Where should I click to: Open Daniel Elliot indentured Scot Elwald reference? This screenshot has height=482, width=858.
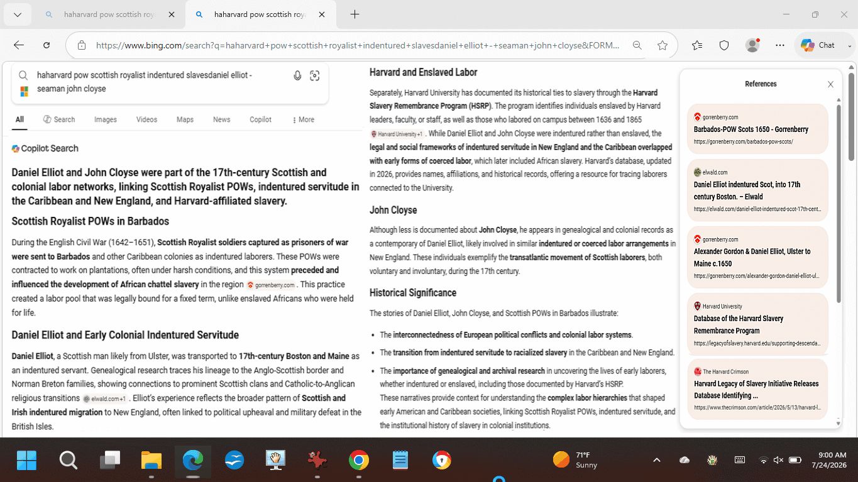757,190
